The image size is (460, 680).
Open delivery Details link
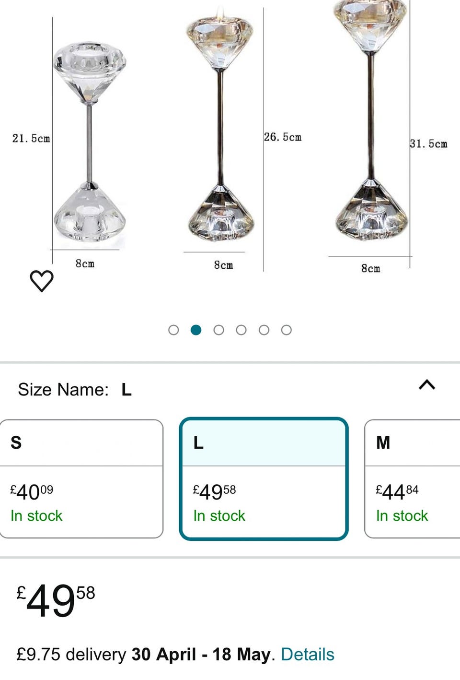click(307, 654)
